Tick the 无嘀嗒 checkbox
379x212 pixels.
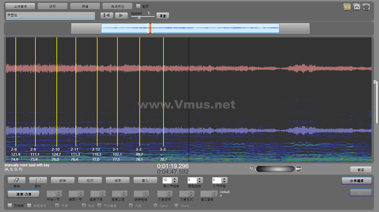point(10,205)
